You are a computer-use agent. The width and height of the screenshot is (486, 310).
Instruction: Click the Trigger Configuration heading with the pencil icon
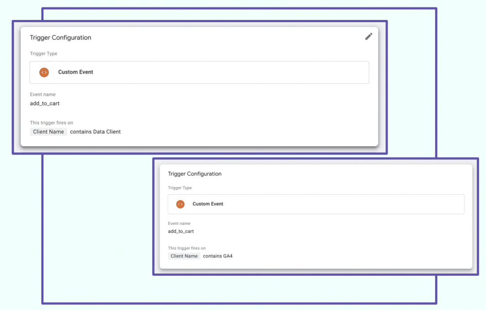pyautogui.click(x=60, y=38)
